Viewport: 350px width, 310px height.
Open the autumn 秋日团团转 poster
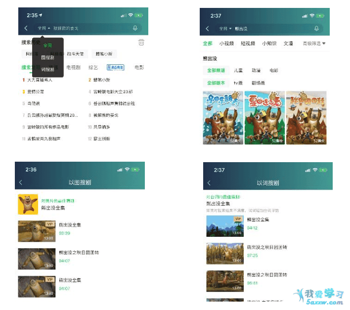pyautogui.click(x=306, y=118)
